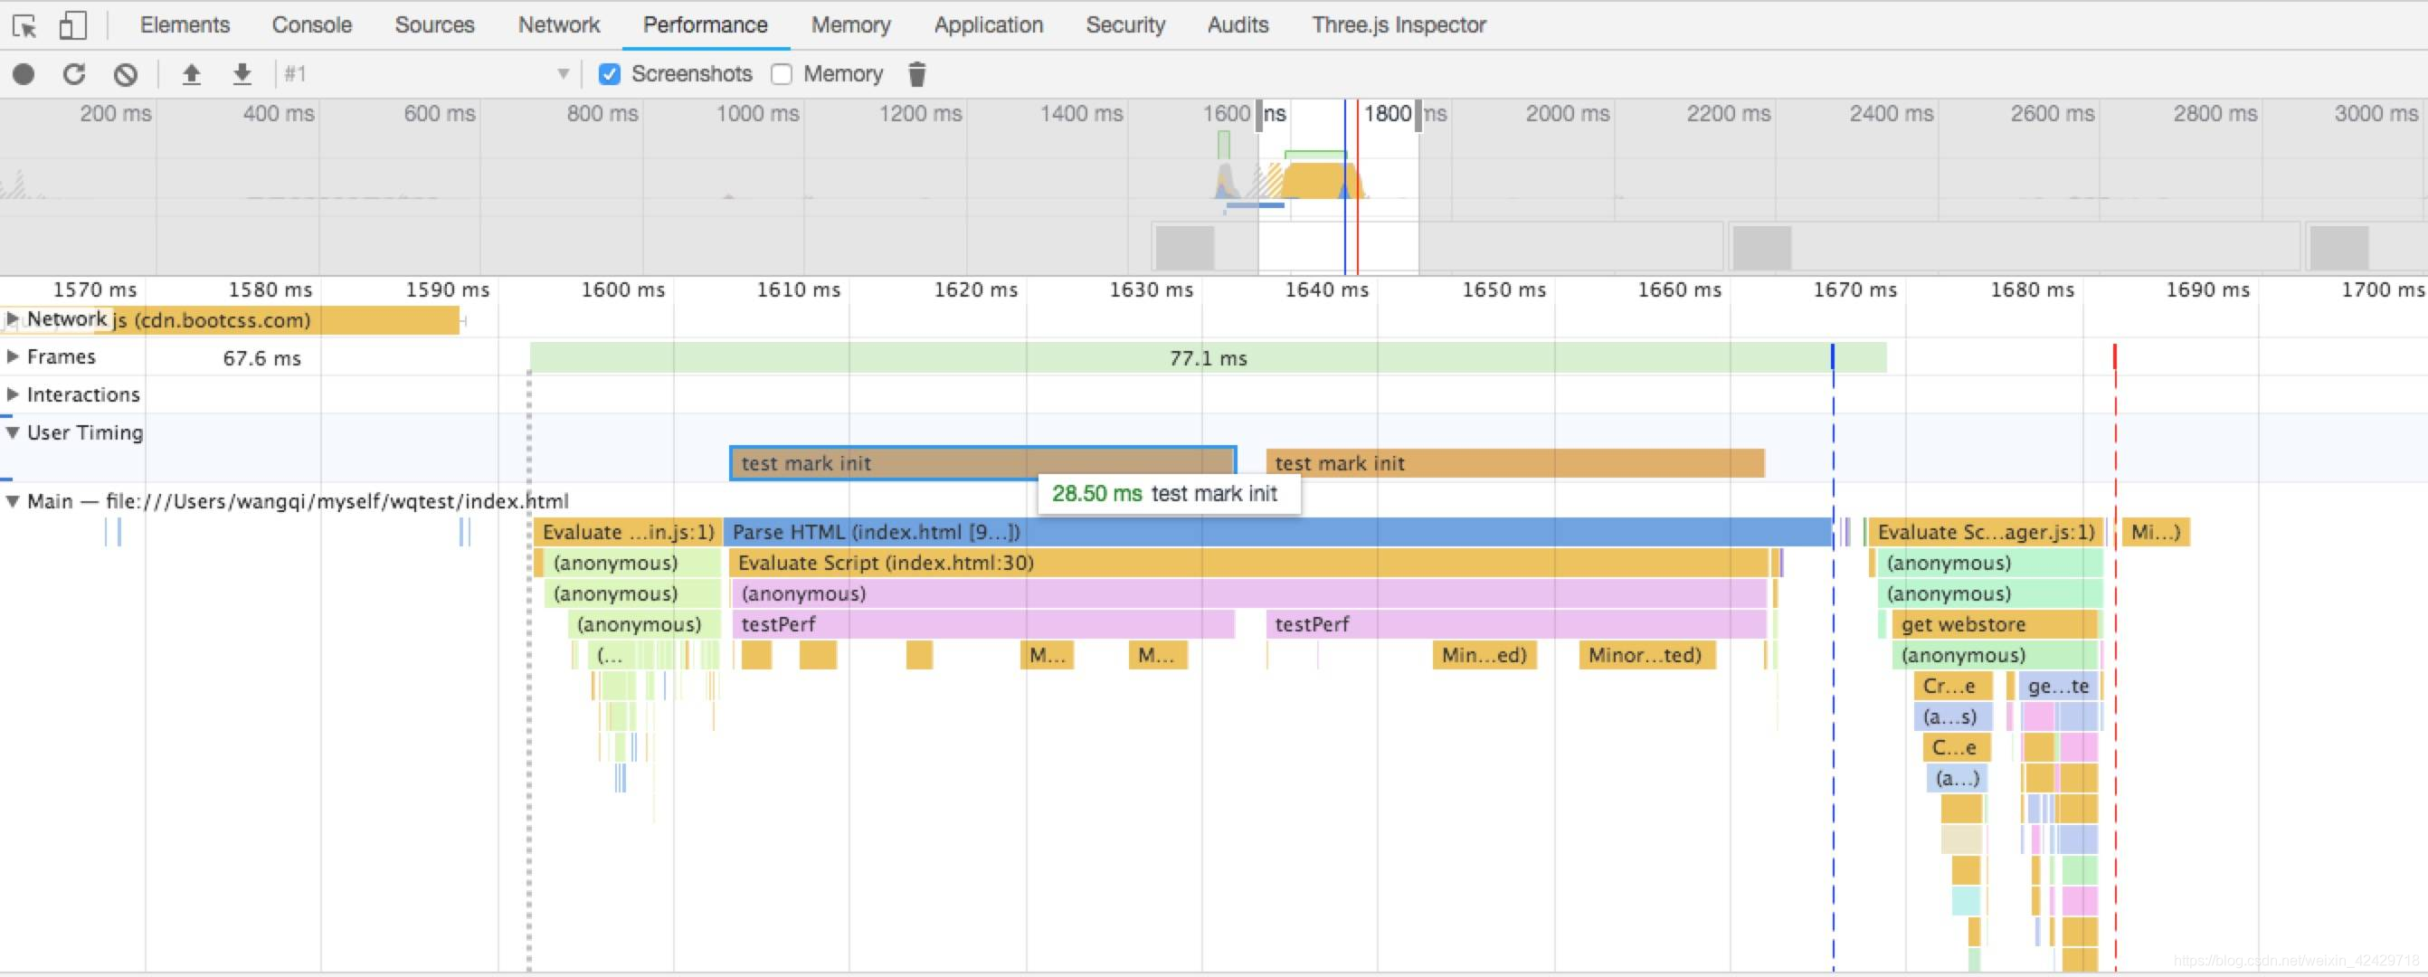This screenshot has height=977, width=2428.
Task: Toggle the device toolbar icon
Action: pos(71,25)
